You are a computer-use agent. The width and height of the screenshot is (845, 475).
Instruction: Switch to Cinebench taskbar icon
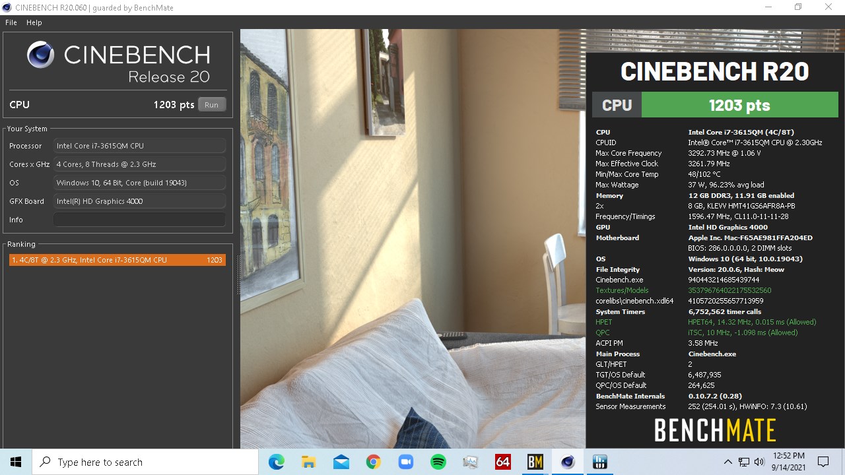[568, 462]
